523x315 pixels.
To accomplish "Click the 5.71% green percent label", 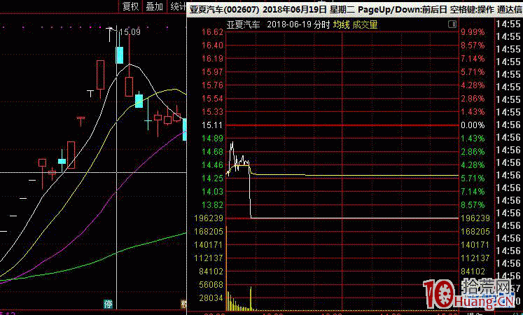I will [x=473, y=178].
